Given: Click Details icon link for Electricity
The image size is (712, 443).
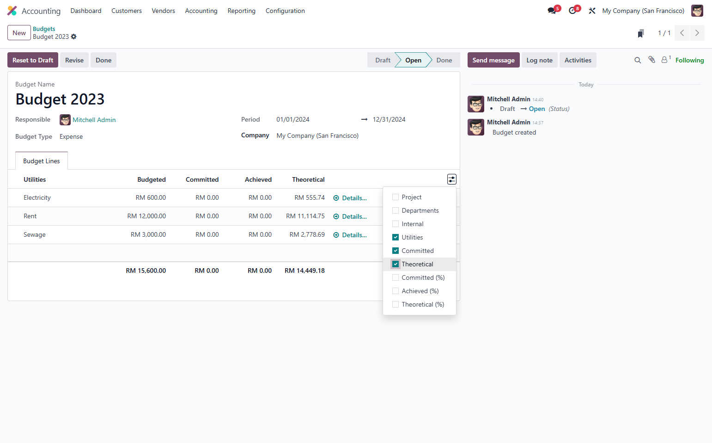Looking at the screenshot, I should point(350,198).
